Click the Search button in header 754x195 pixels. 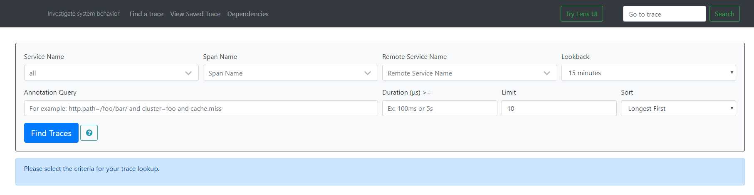coord(724,14)
